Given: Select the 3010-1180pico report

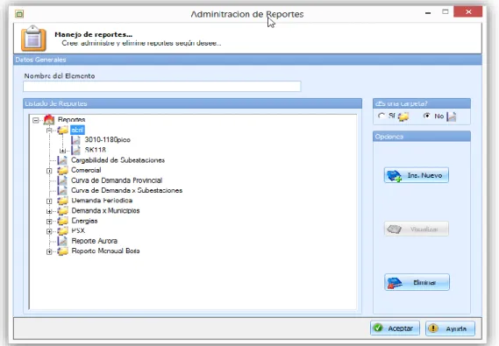Looking at the screenshot, I should (108, 140).
